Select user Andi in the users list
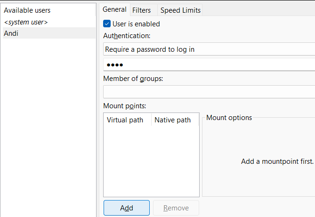Viewport: 315px width, 217px height. (47, 33)
